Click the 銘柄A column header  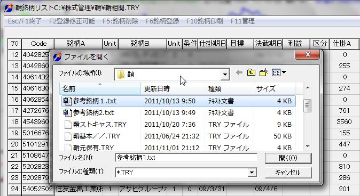(79, 44)
